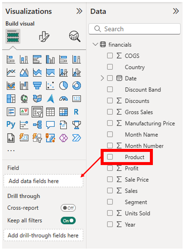Collapse the Visualizations pane
This screenshot has height=252, width=186.
[x=79, y=11]
